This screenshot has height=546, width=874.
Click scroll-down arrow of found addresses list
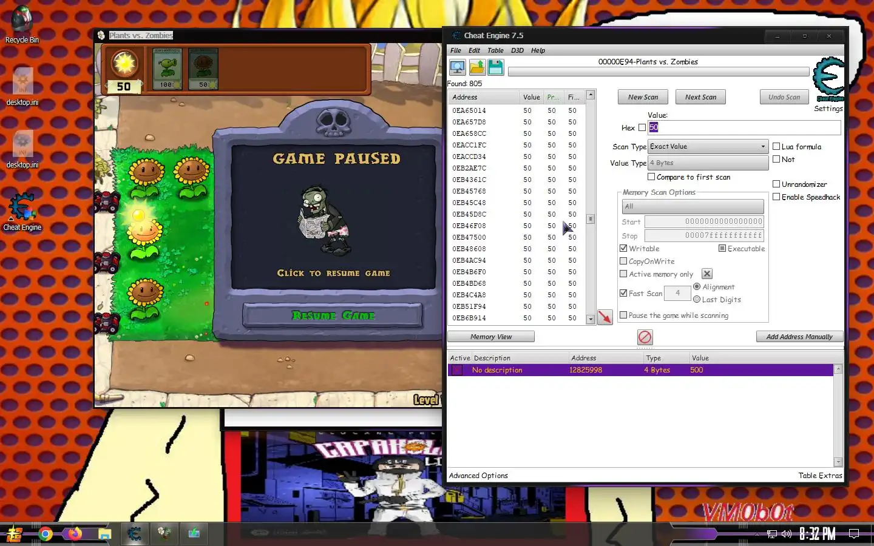591,319
